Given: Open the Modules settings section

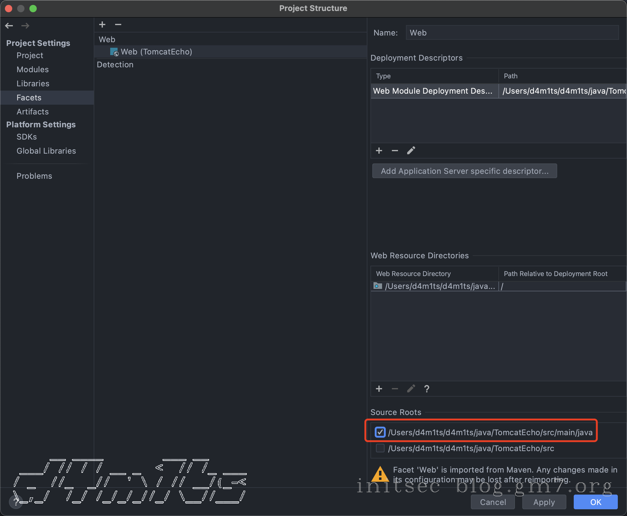Looking at the screenshot, I should point(32,69).
